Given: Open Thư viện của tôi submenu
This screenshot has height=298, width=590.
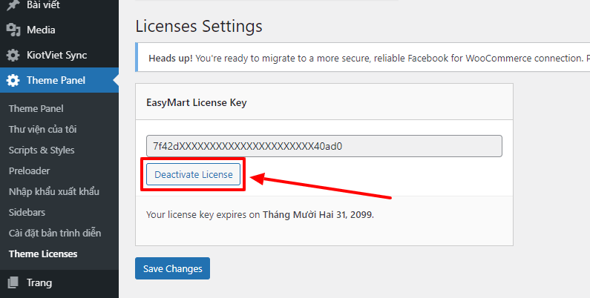Looking at the screenshot, I should 42,129.
